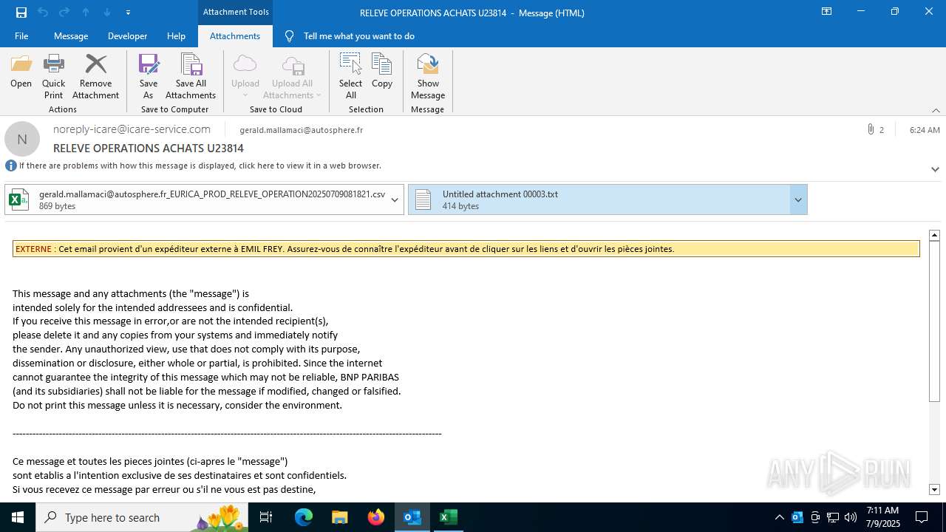Open the File menu
Image resolution: width=946 pixels, height=532 pixels.
pyautogui.click(x=21, y=36)
